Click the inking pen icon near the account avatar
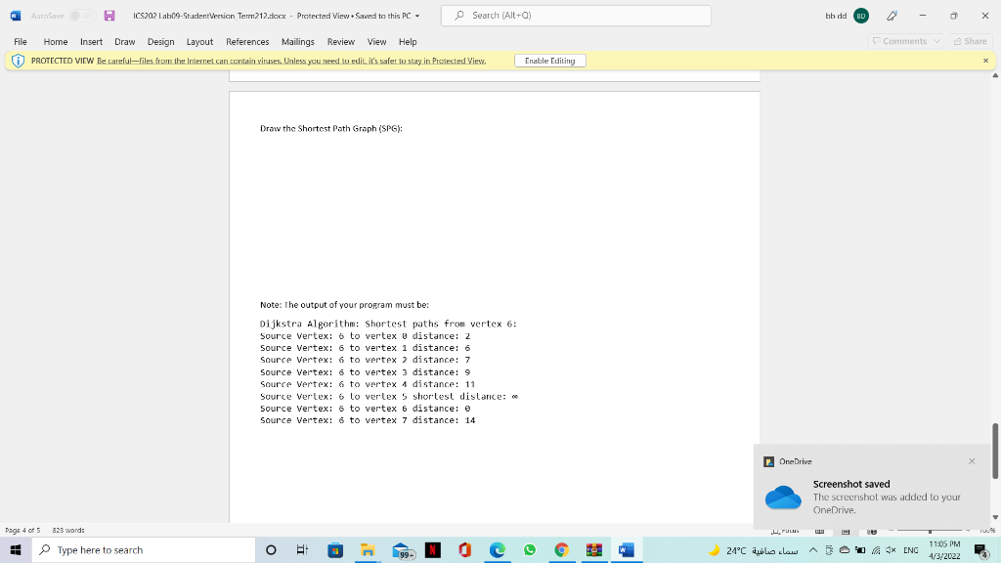 [x=892, y=16]
